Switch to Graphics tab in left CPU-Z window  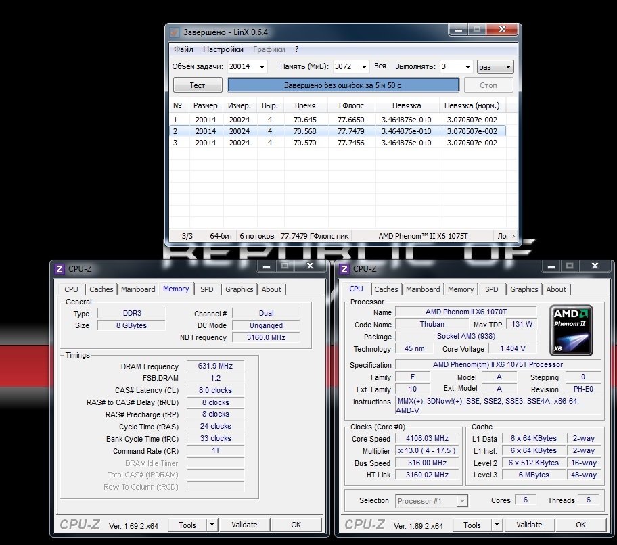(x=239, y=289)
